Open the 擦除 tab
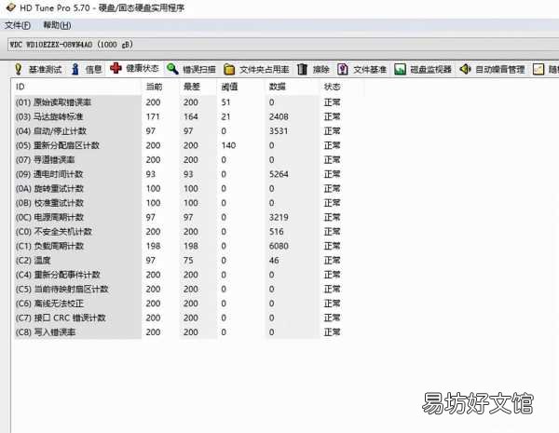 [320, 69]
